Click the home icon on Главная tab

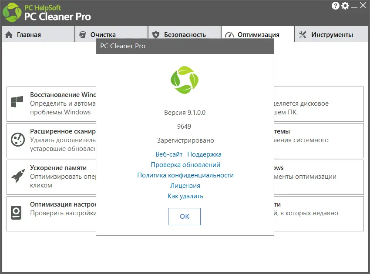pyautogui.click(x=9, y=35)
